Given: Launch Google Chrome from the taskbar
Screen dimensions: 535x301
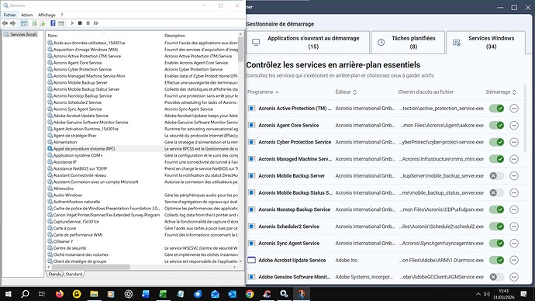Looking at the screenshot, I should click(250, 294).
